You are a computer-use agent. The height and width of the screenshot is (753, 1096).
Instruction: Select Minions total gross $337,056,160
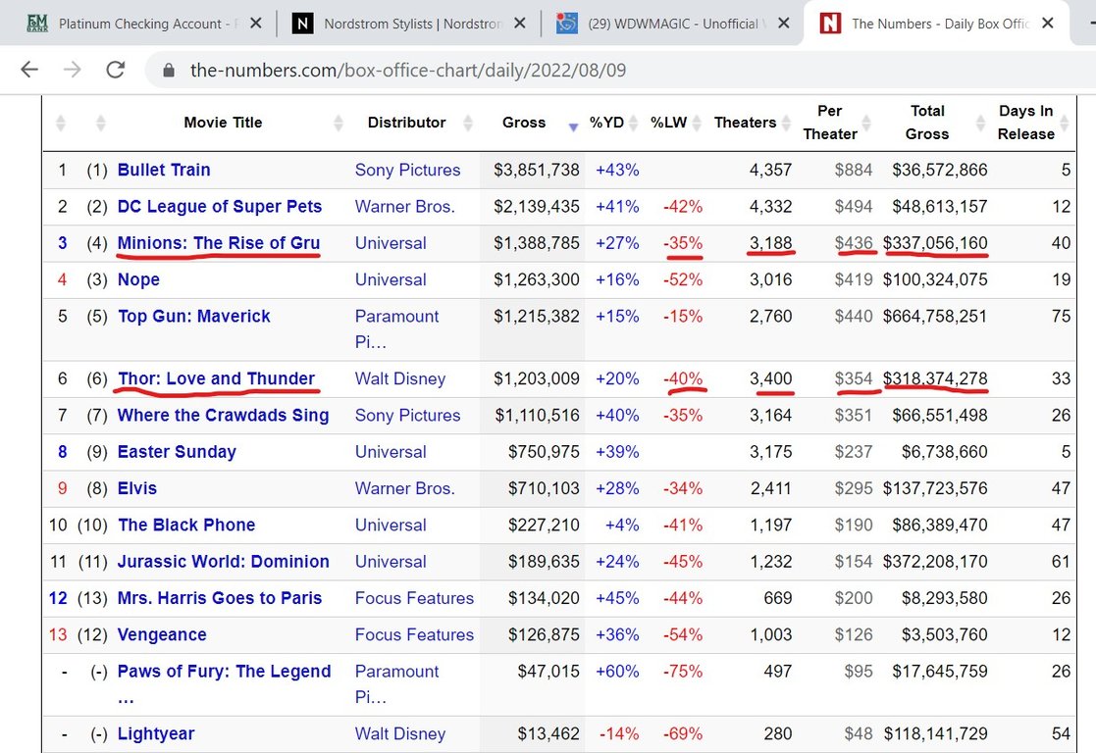[x=935, y=243]
